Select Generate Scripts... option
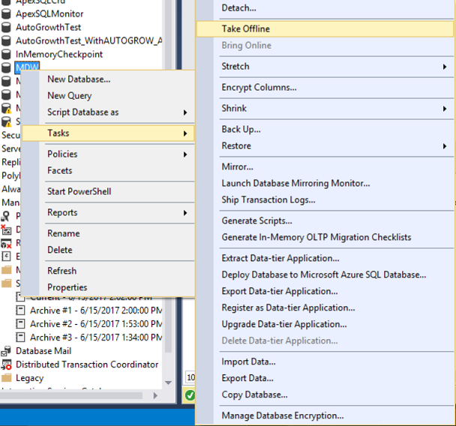The height and width of the screenshot is (426, 456). [x=256, y=220]
